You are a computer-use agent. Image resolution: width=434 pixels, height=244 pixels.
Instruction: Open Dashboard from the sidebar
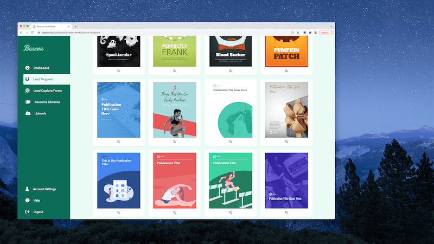[41, 68]
